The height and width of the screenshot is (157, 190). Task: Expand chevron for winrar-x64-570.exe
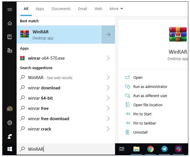[108, 58]
